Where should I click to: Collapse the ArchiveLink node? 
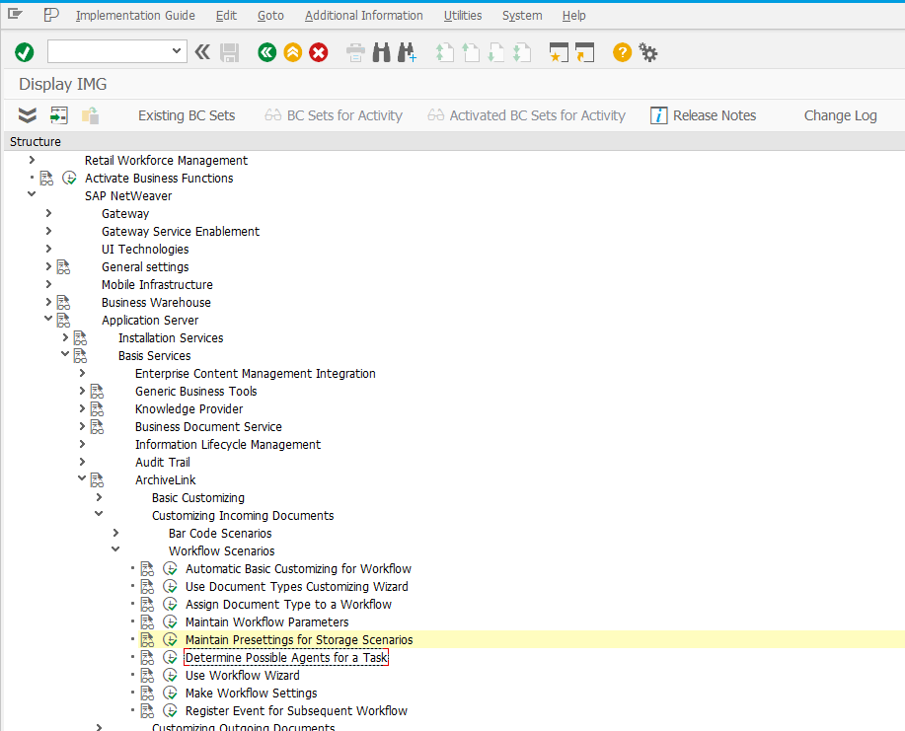pos(82,478)
